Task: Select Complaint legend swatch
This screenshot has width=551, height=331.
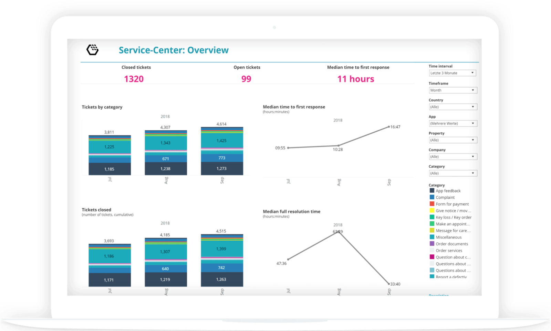Action: 432,197
